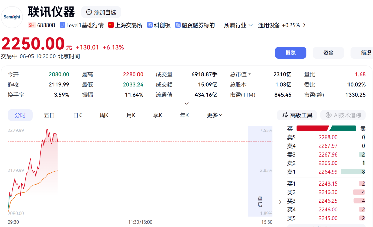Click the 换手率 value 3.59%
This screenshot has height=227, width=373.
(x=61, y=95)
